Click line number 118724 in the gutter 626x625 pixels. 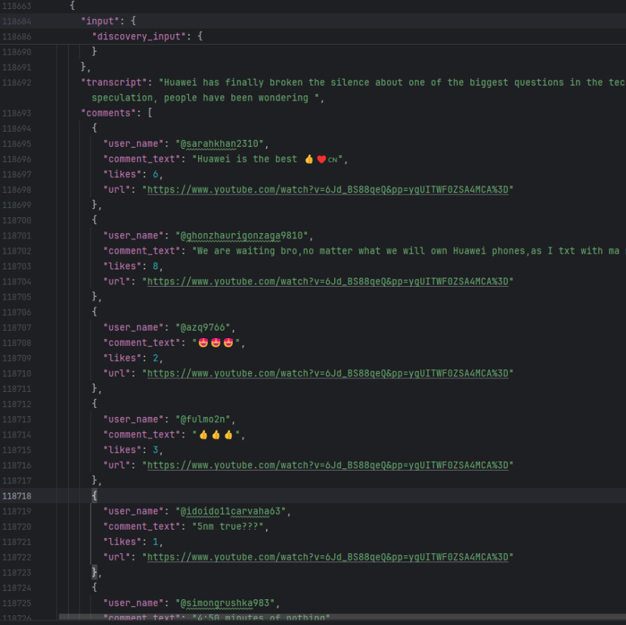pos(17,588)
